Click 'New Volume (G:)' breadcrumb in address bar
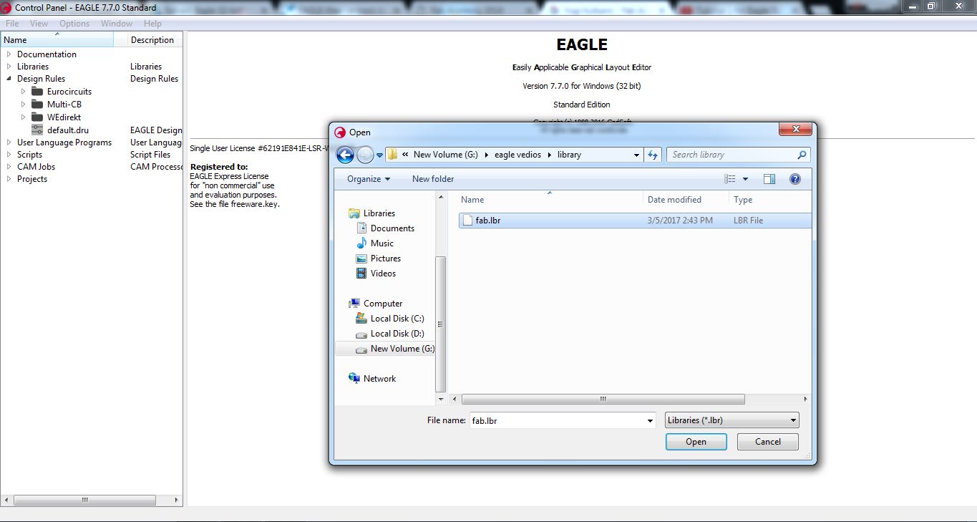Screen dimensions: 977x522 [x=445, y=155]
